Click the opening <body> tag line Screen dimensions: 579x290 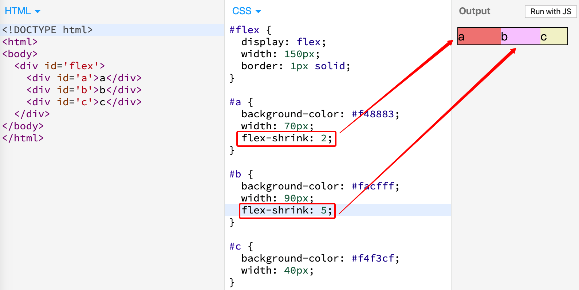(20, 54)
